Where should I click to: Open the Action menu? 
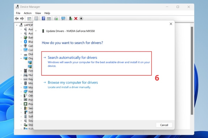click(x=28, y=13)
